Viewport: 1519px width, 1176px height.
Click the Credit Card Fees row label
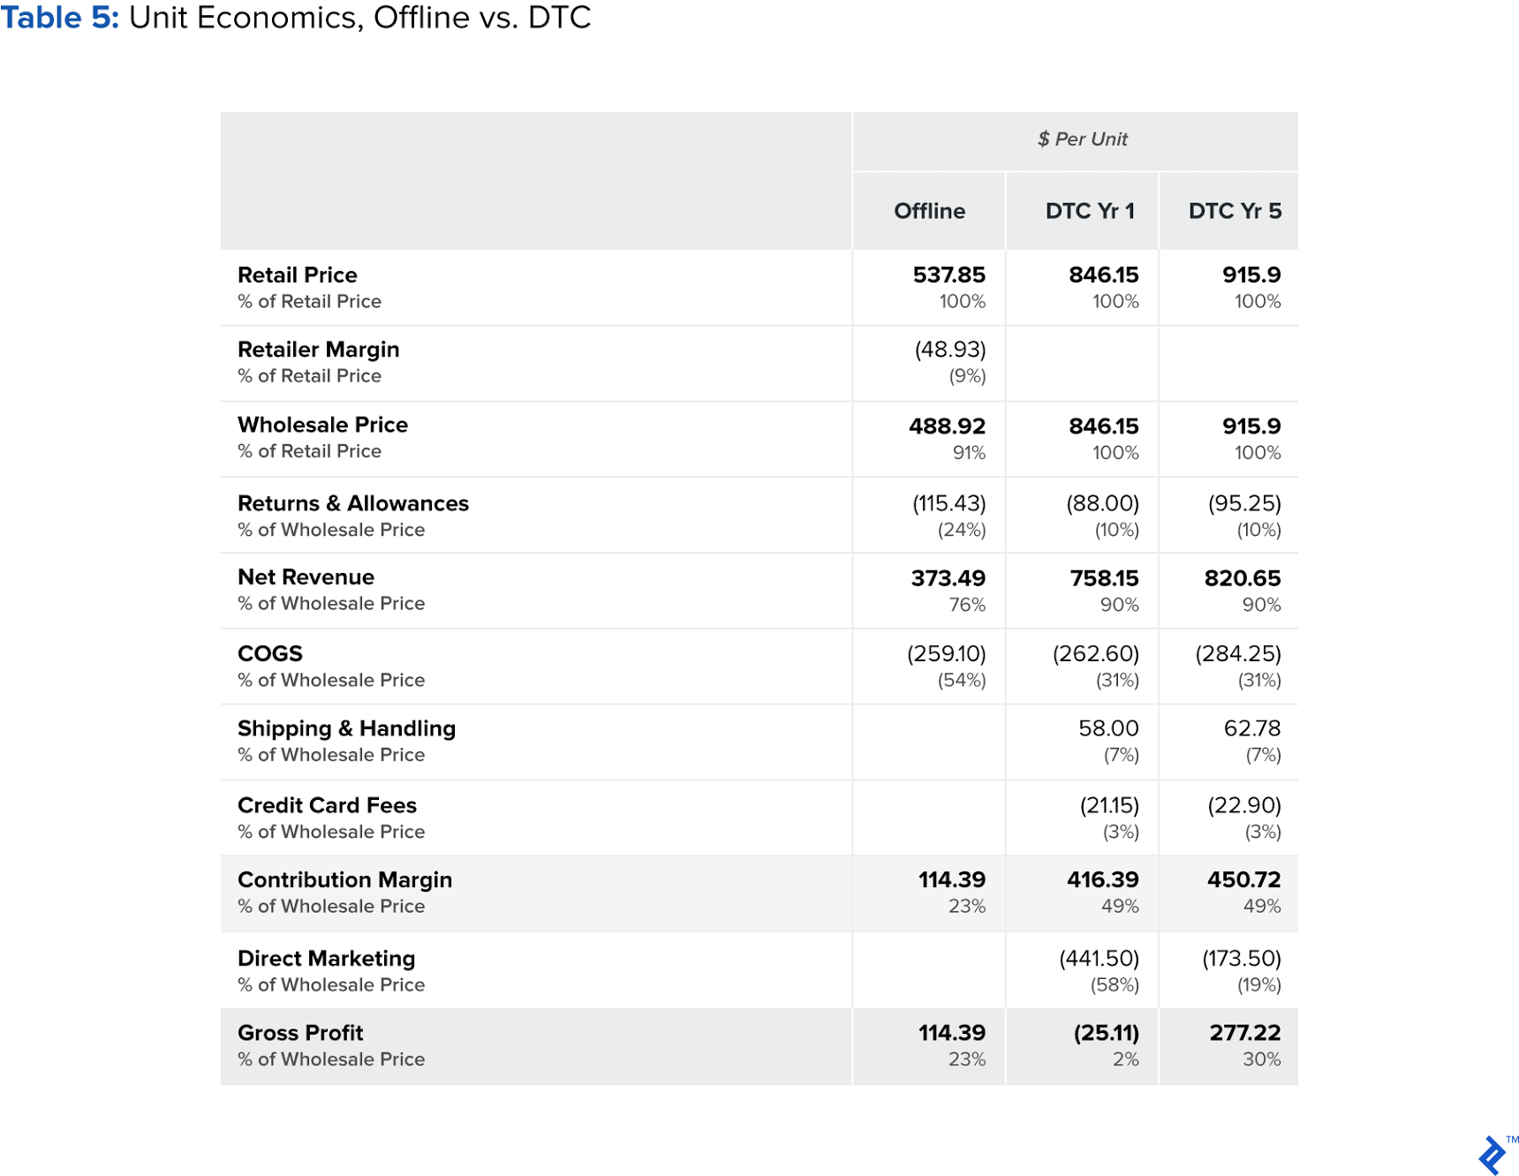(x=328, y=805)
